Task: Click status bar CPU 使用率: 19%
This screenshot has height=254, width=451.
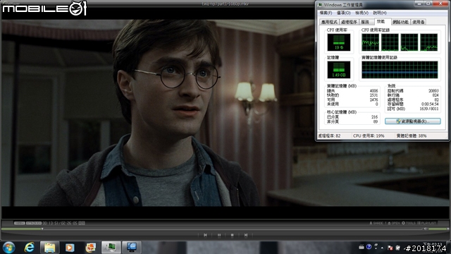Action: click(369, 135)
